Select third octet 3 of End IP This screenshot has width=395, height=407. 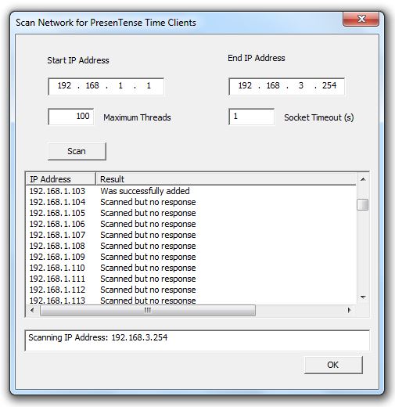pyautogui.click(x=301, y=85)
